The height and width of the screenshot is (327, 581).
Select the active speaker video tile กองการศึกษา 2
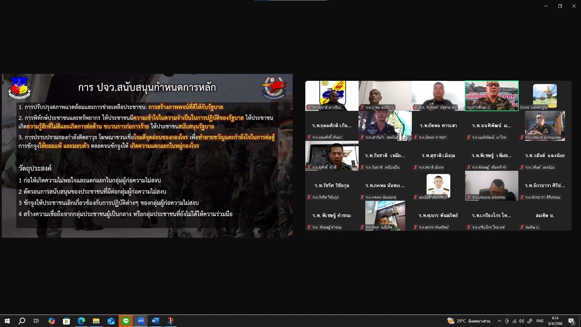click(491, 95)
